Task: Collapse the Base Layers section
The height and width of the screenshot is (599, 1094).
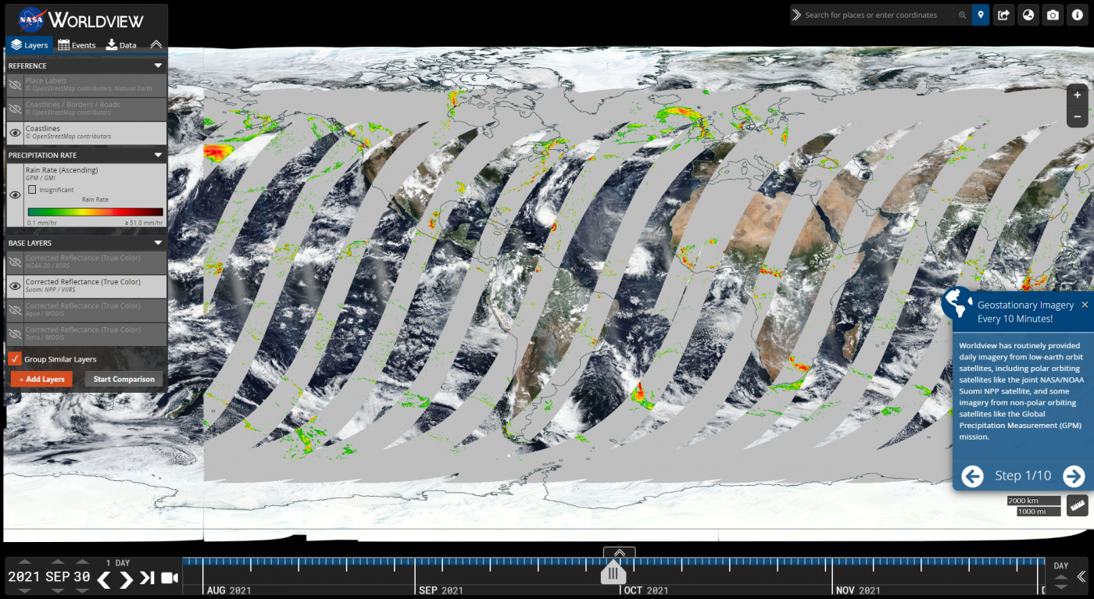Action: click(x=157, y=243)
